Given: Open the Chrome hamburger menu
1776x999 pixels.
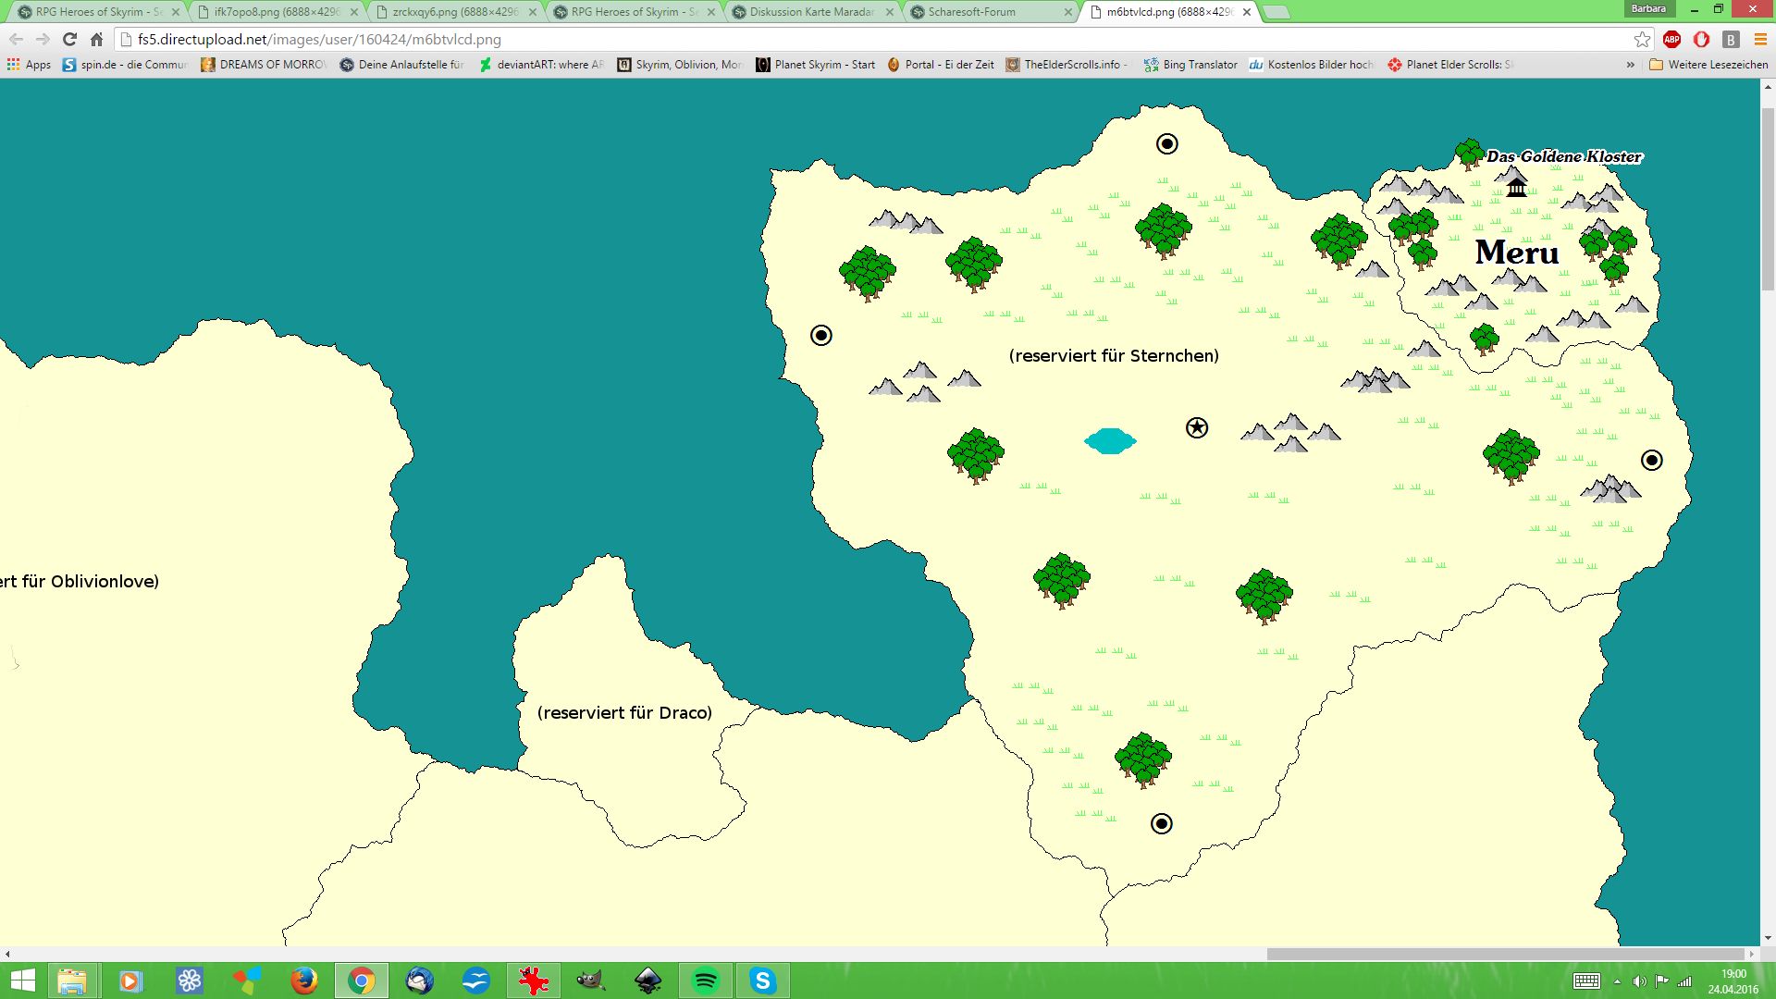Looking at the screenshot, I should (x=1760, y=39).
